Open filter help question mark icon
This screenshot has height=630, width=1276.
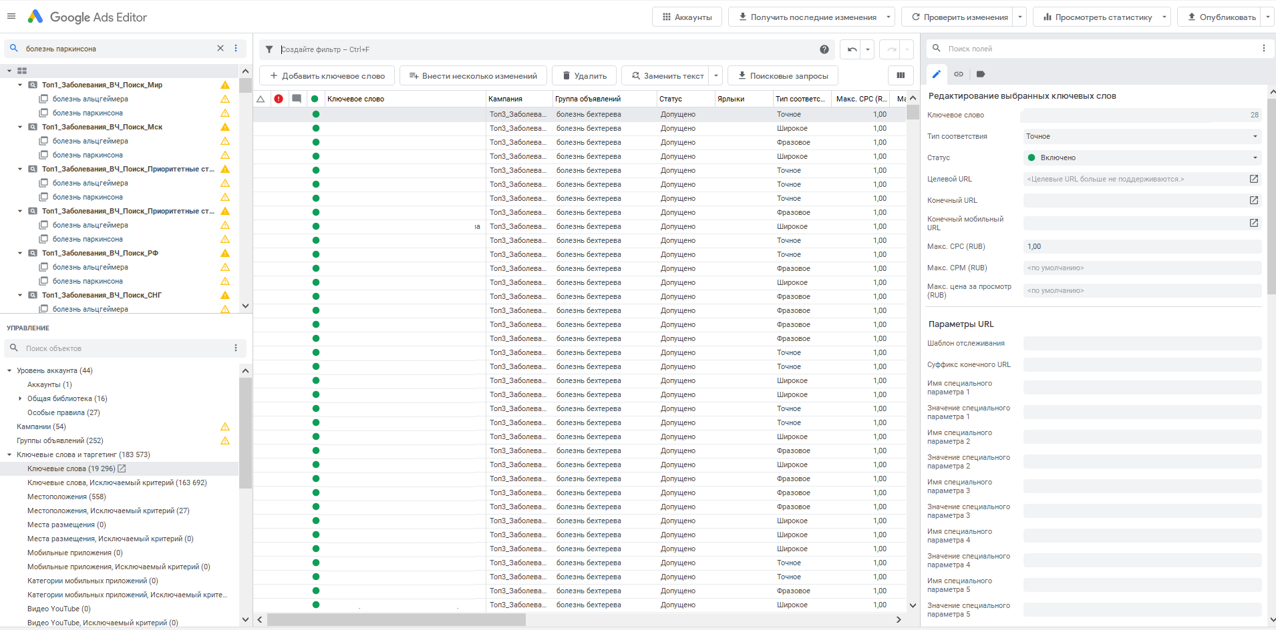point(824,49)
